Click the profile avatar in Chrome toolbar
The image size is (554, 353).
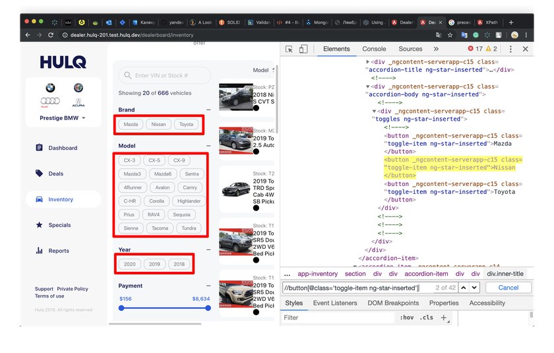click(x=515, y=35)
